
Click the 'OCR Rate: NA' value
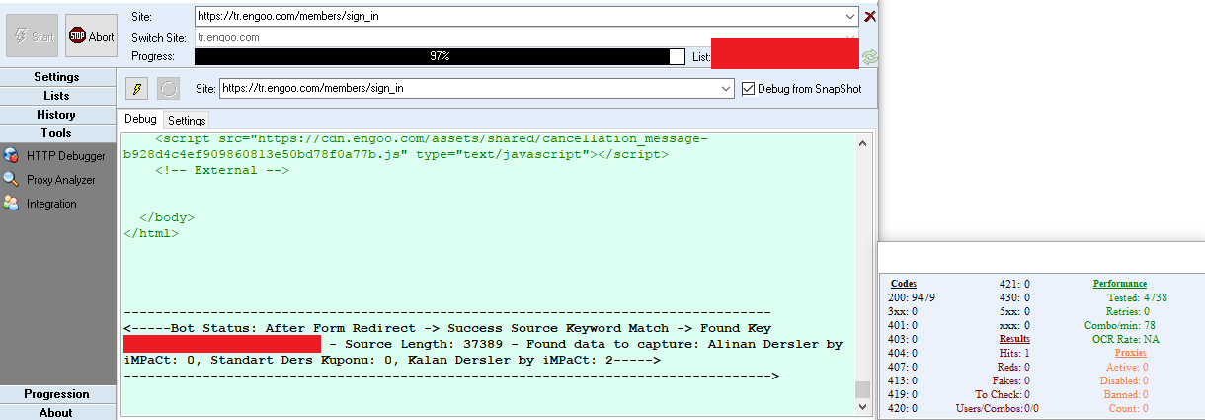coord(1127,339)
